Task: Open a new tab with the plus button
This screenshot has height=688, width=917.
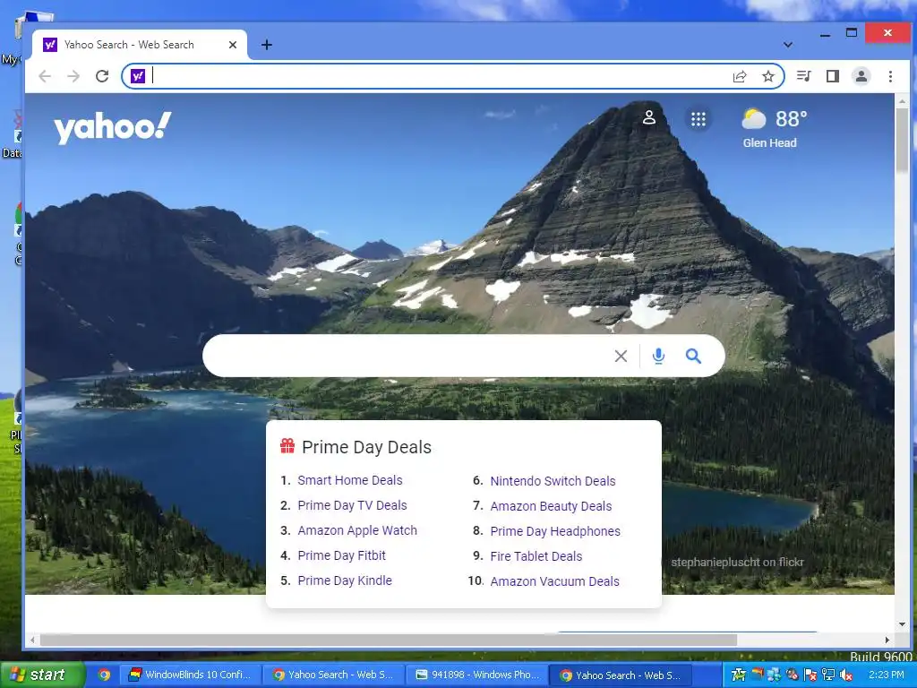Action: [x=267, y=45]
